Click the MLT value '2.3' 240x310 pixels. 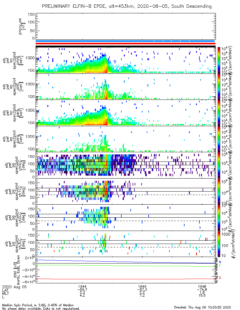tap(82, 292)
